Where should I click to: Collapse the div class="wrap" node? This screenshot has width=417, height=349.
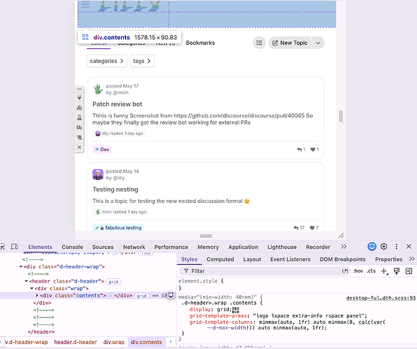[x=31, y=288]
